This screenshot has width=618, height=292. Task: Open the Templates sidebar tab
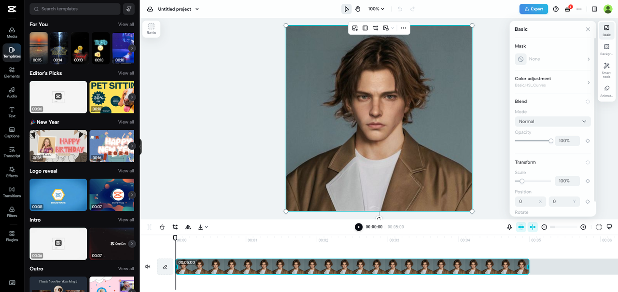[12, 53]
